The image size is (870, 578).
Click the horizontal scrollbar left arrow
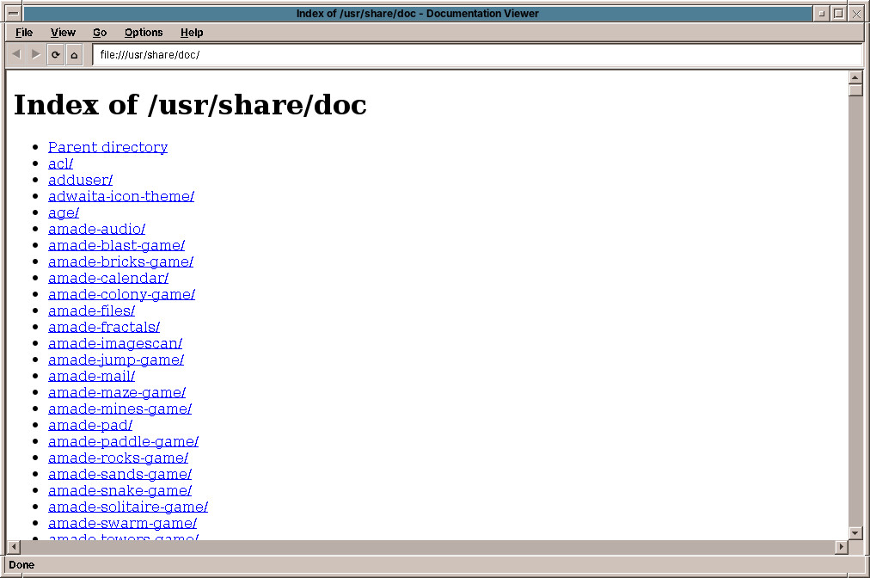click(14, 547)
